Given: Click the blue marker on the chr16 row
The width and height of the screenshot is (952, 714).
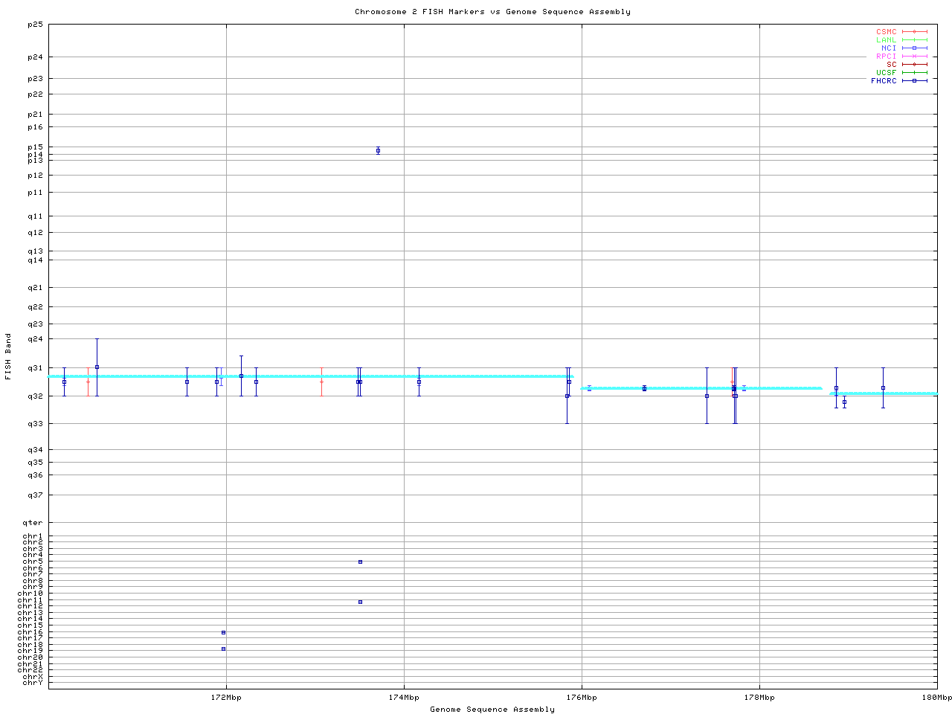Looking at the screenshot, I should point(223,632).
